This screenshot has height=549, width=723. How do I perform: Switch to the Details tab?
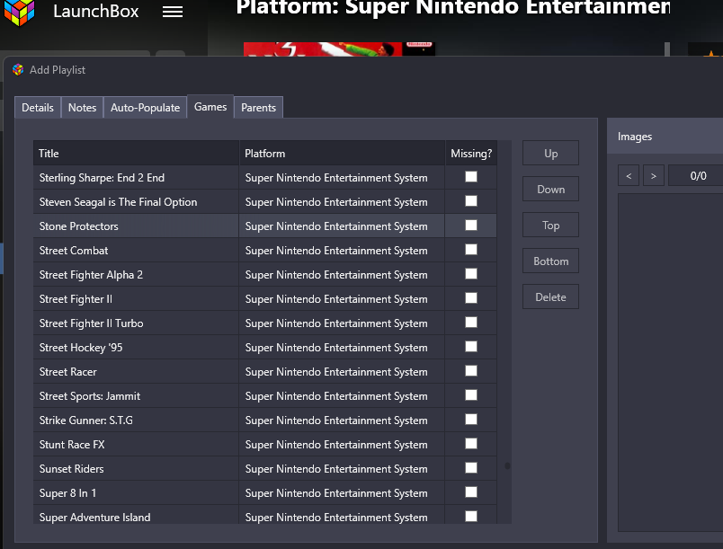coord(38,107)
